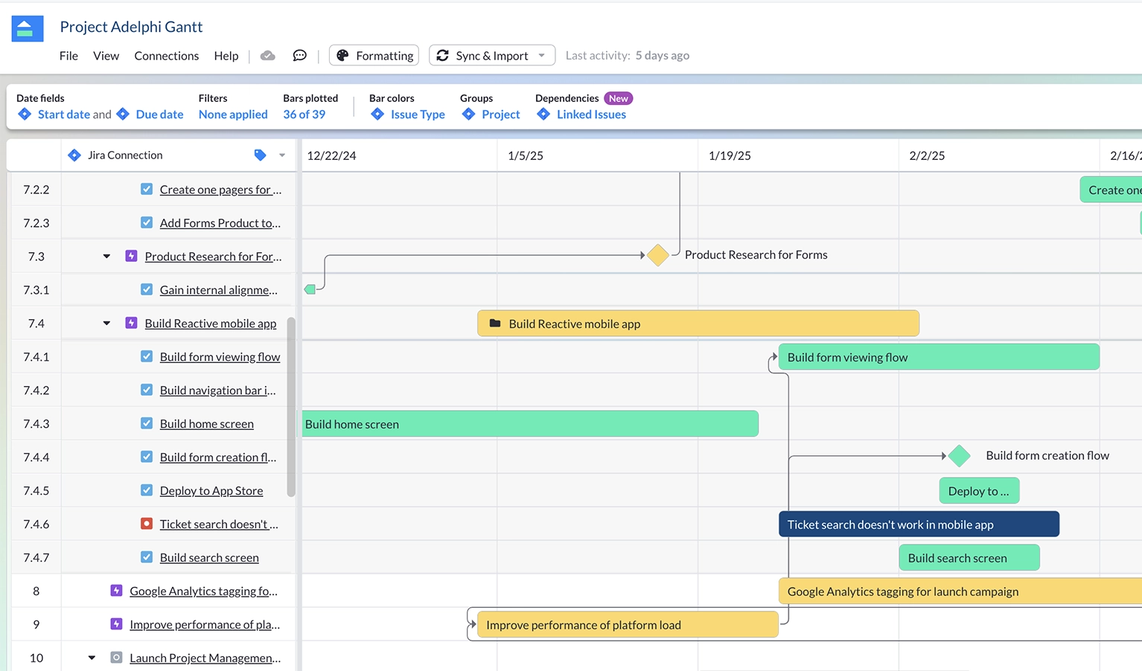Toggle task checkbox for Build navigation bar

coord(147,390)
